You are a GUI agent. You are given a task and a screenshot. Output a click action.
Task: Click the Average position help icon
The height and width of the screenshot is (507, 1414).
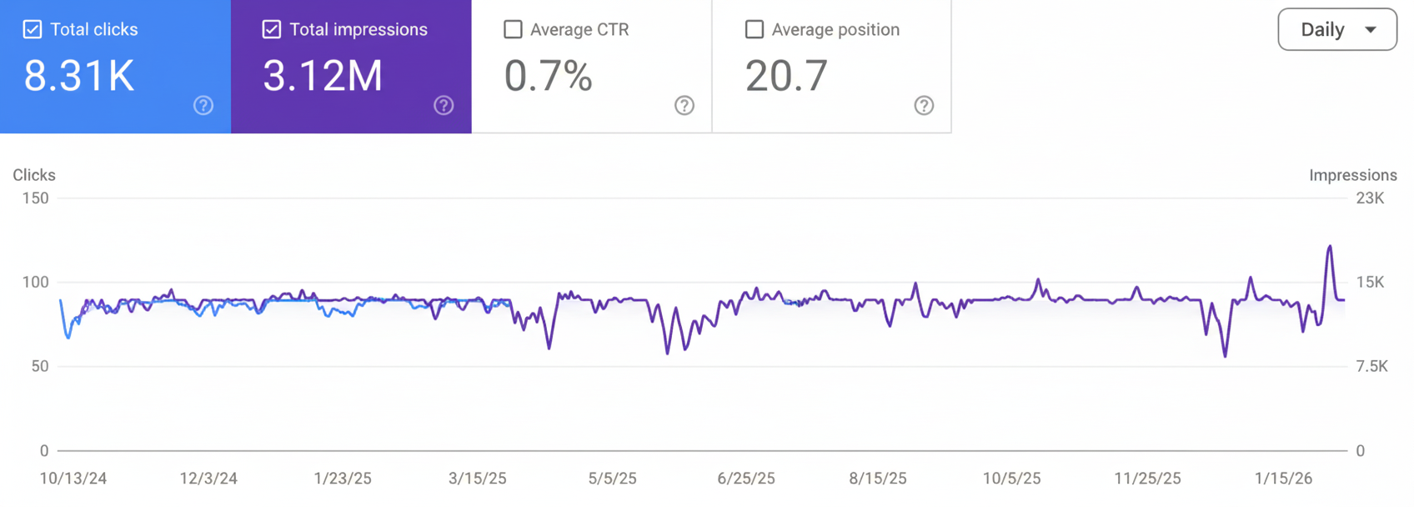tap(924, 106)
